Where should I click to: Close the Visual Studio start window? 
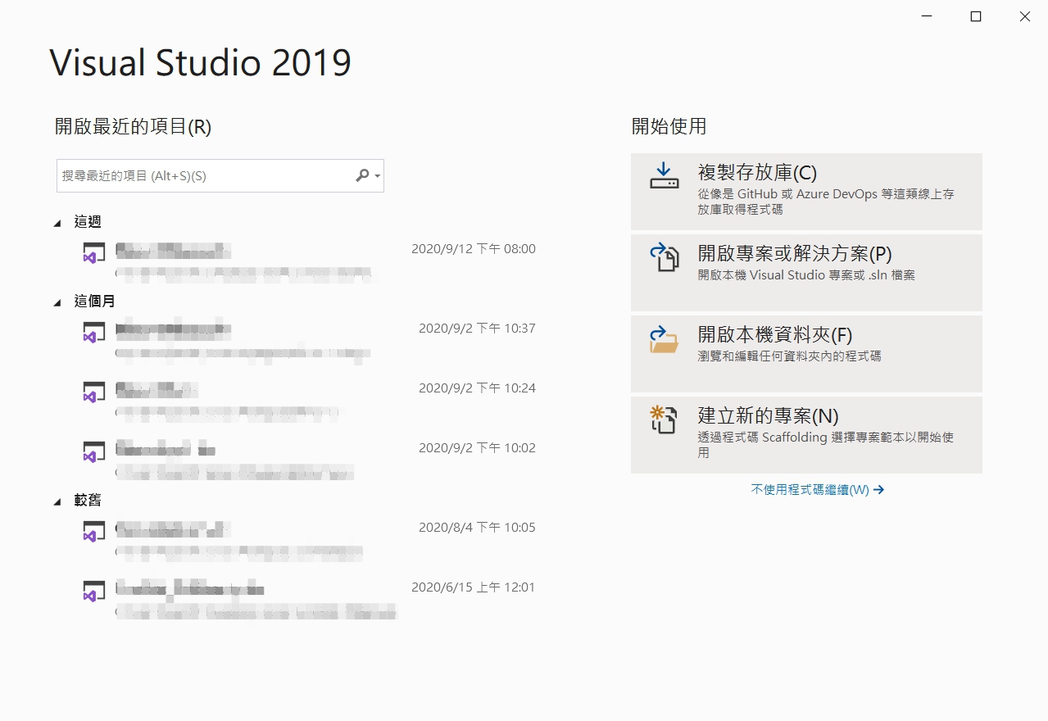pyautogui.click(x=1024, y=16)
